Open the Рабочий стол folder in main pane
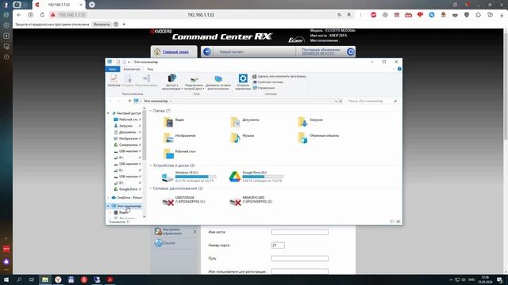Image resolution: width=508 pixels, height=285 pixels. coord(179,154)
